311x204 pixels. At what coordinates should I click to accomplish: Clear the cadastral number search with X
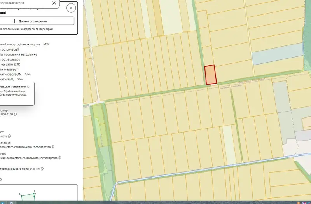pos(54,3)
